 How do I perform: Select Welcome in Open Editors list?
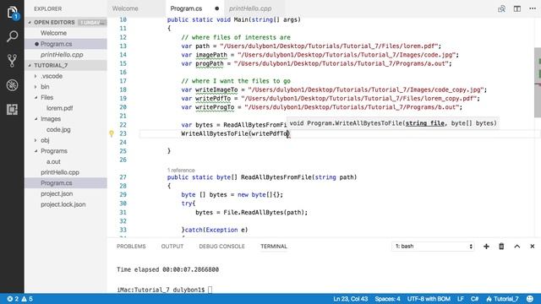pyautogui.click(x=53, y=33)
